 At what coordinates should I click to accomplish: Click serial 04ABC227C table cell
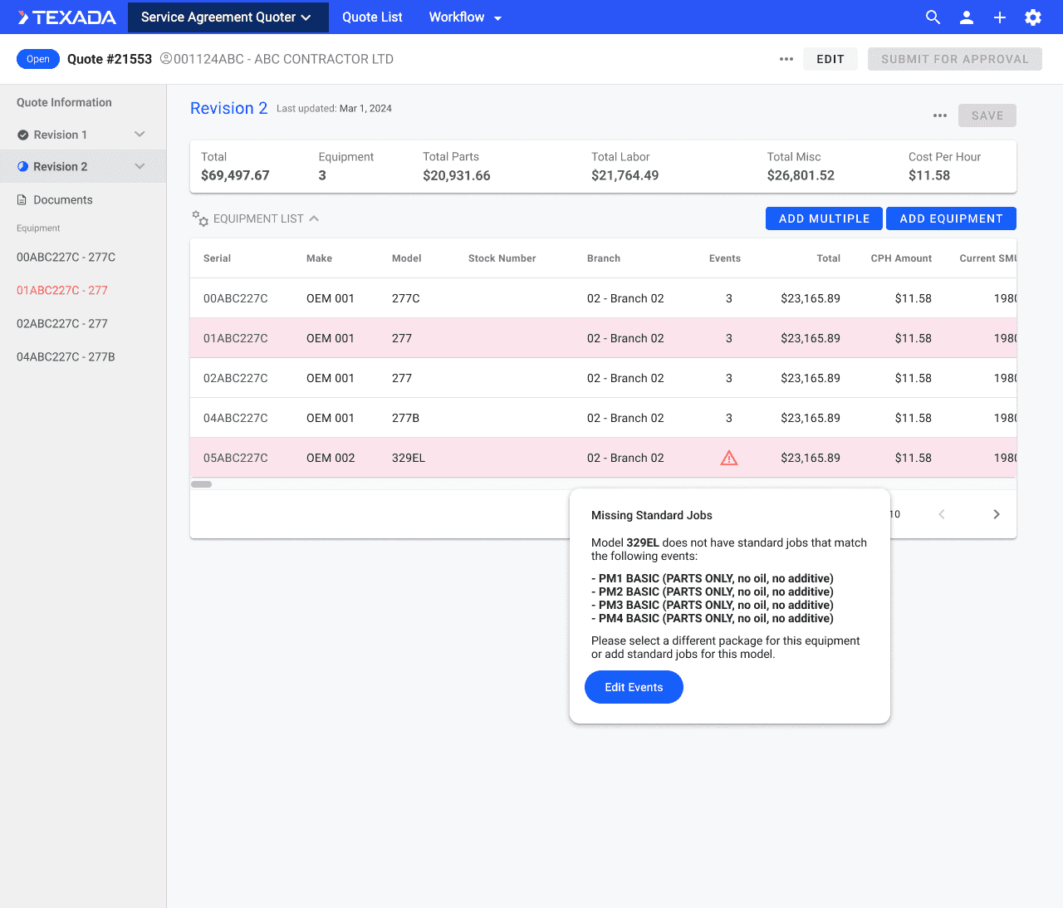tap(236, 418)
